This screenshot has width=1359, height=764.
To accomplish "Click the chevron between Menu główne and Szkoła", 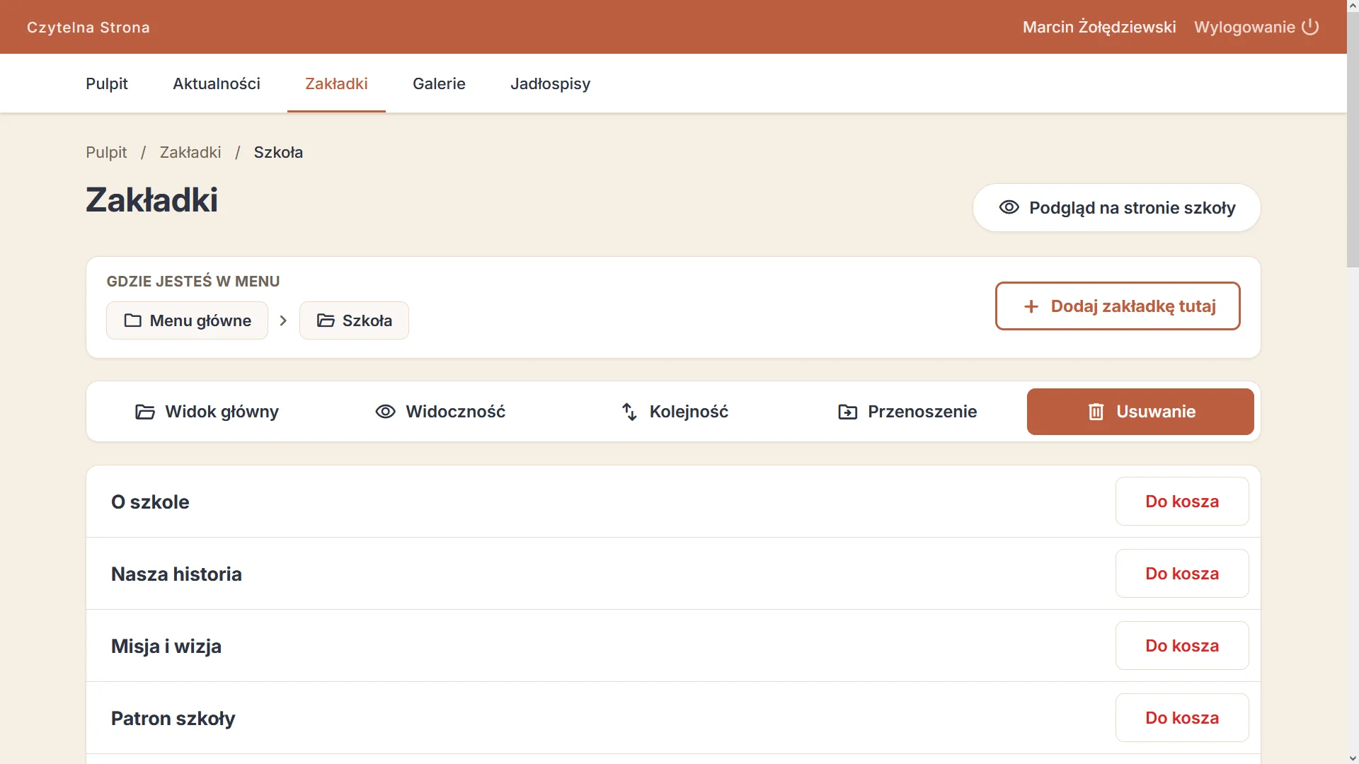I will click(x=283, y=320).
